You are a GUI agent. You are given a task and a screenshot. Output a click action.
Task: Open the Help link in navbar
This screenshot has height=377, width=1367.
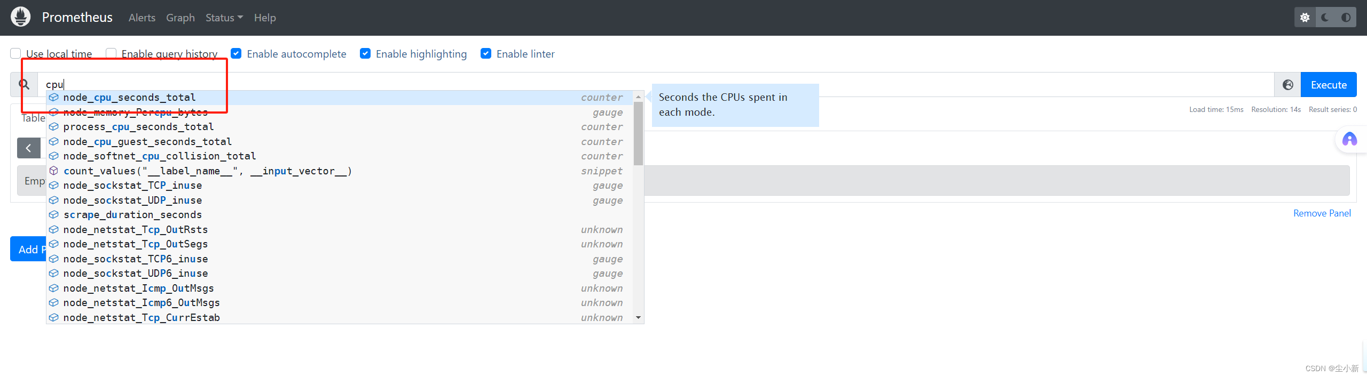click(265, 18)
